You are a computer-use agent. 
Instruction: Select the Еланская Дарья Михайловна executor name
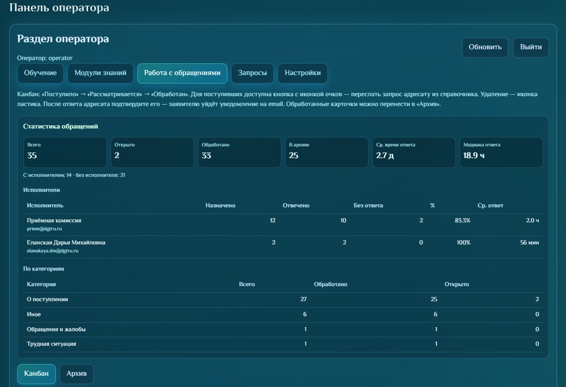[x=66, y=243]
